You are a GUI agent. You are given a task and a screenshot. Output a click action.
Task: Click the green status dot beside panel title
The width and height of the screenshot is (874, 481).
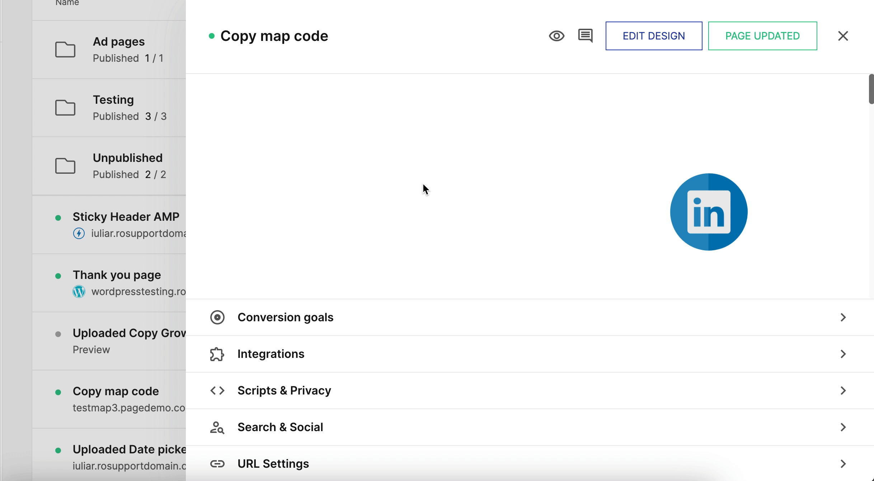pyautogui.click(x=212, y=36)
